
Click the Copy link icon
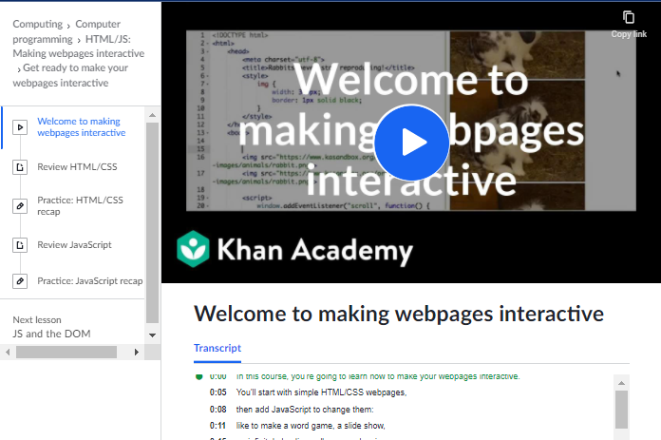pyautogui.click(x=629, y=17)
